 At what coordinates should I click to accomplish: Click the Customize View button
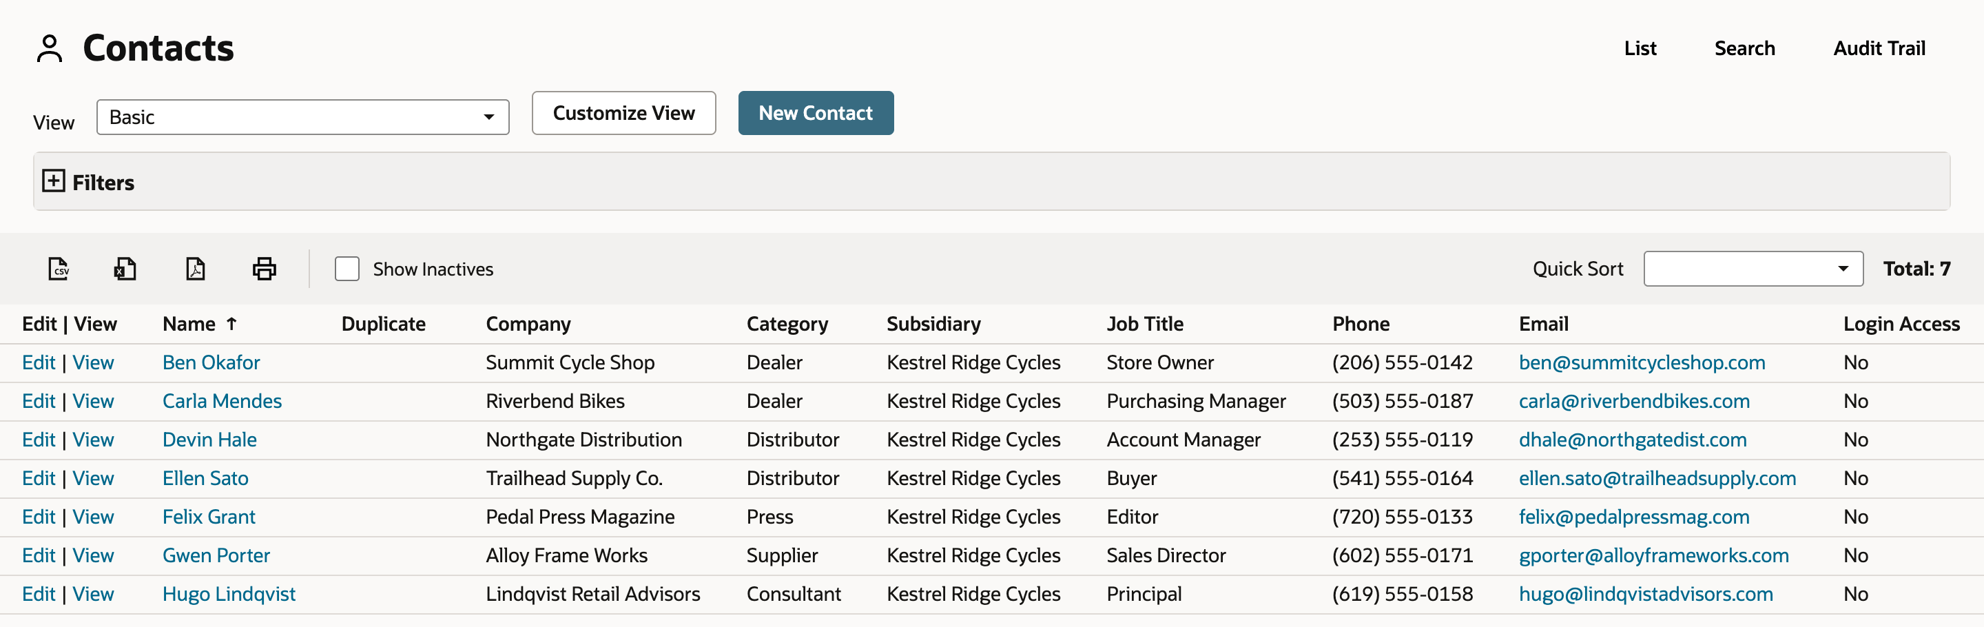pyautogui.click(x=623, y=113)
